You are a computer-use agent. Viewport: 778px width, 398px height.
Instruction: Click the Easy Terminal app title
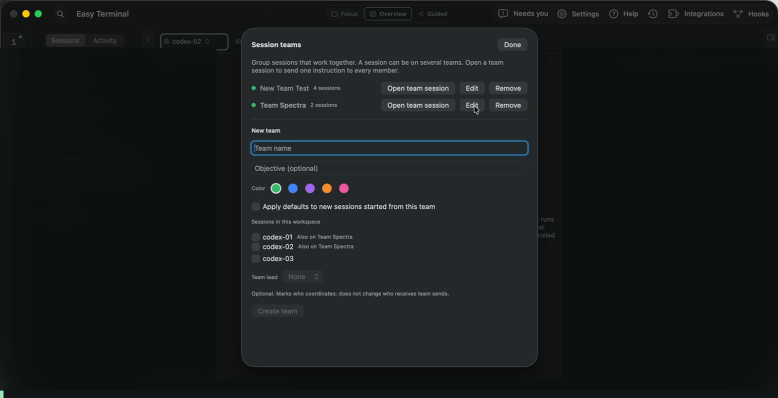(103, 14)
